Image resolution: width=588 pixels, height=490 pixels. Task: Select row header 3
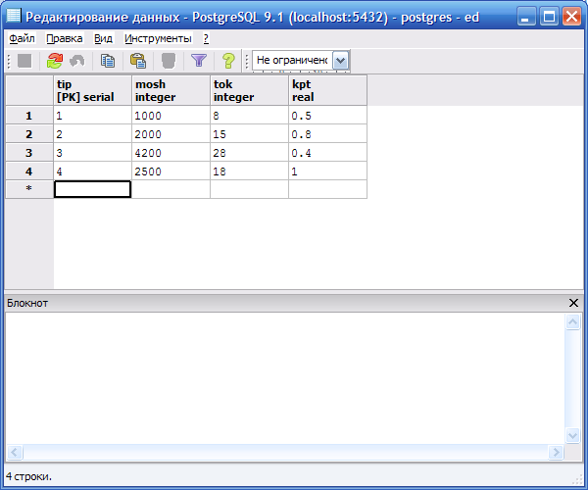tap(29, 152)
